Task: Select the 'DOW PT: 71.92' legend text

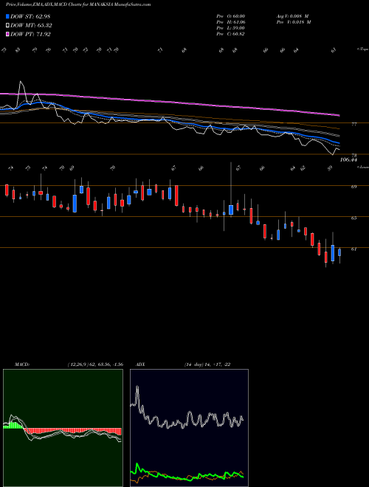Action: (x=30, y=34)
